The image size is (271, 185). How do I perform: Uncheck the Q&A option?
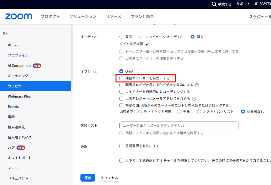click(121, 71)
